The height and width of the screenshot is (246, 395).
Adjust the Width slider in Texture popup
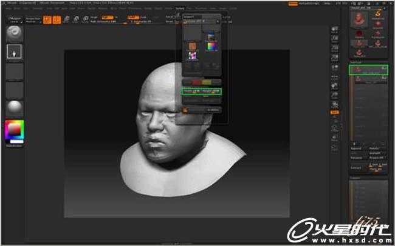point(191,91)
